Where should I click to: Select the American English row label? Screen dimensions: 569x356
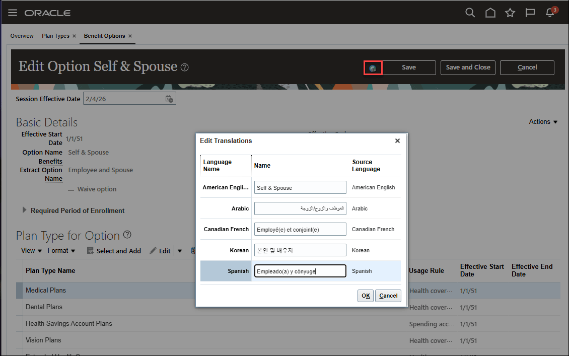click(226, 188)
